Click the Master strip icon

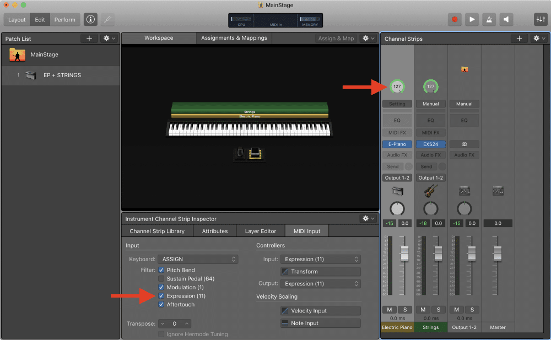(498, 191)
